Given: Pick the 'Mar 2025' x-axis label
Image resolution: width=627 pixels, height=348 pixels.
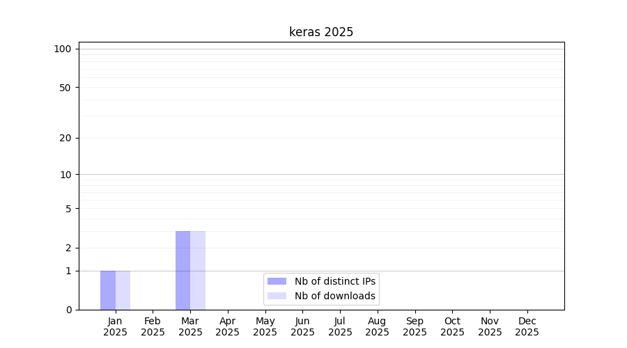Looking at the screenshot, I should point(190,326).
